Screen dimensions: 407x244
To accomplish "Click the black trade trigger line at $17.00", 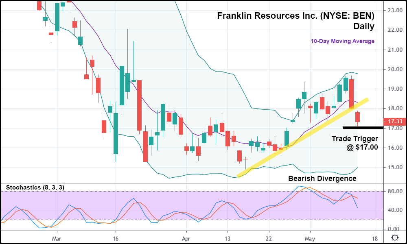I will coord(363,128).
